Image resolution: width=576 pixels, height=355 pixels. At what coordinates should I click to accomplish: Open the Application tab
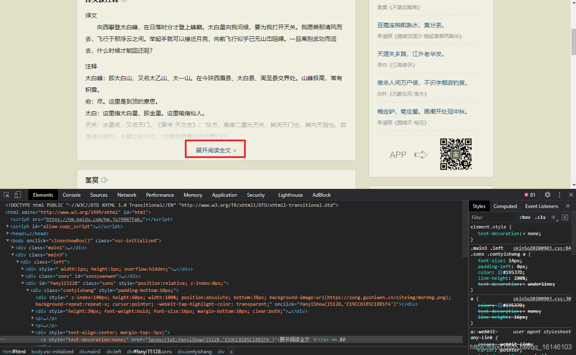[x=224, y=195]
